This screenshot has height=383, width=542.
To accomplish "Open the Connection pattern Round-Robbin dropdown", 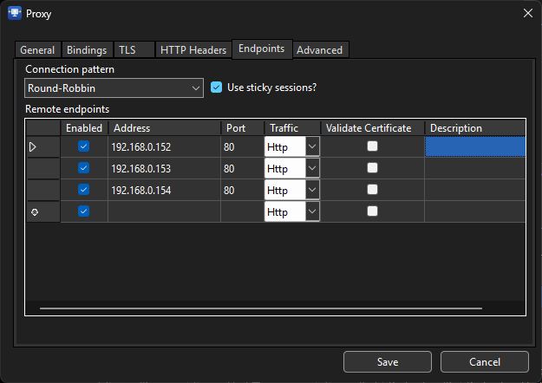I will pos(114,88).
